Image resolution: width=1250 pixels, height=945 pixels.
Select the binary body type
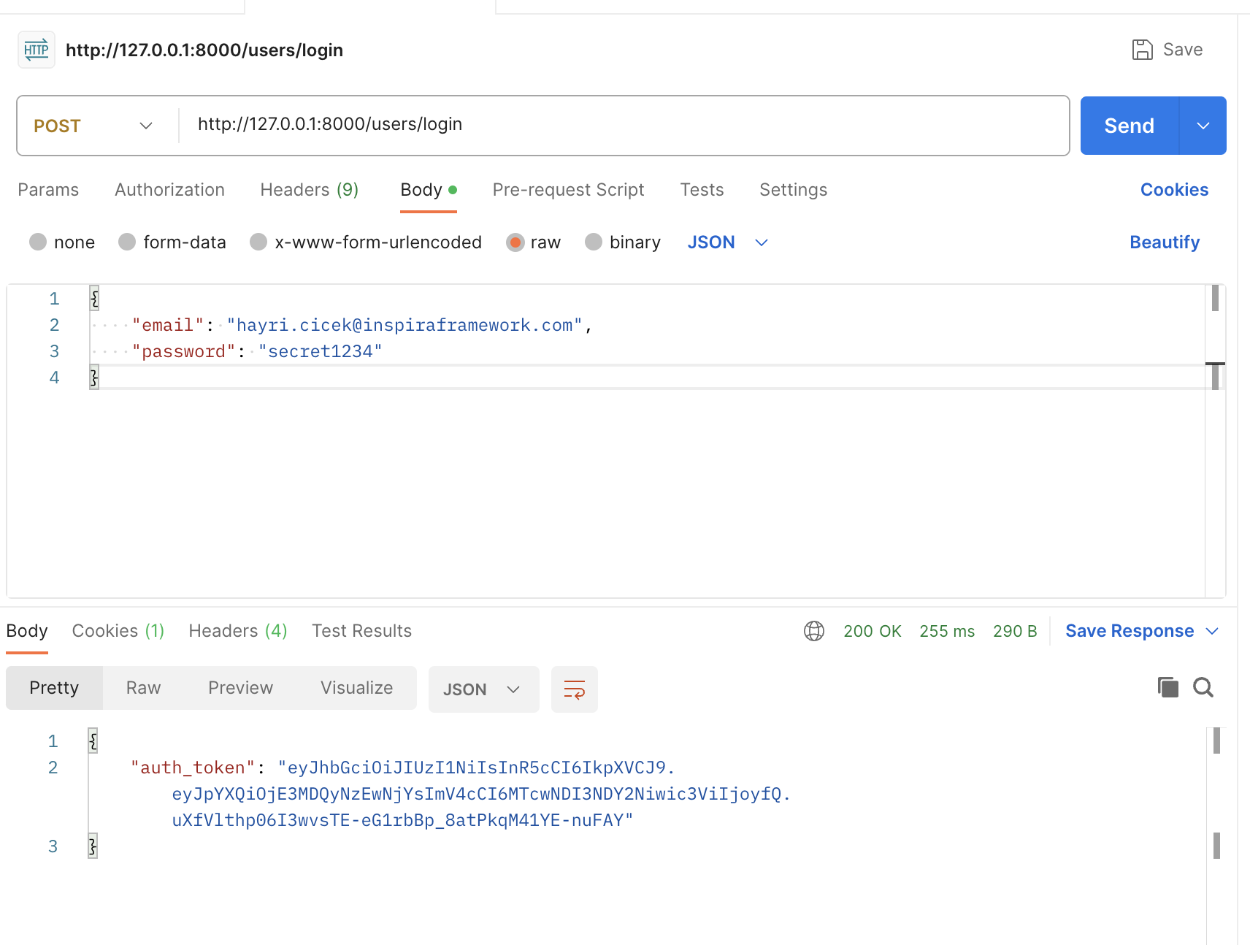point(594,242)
